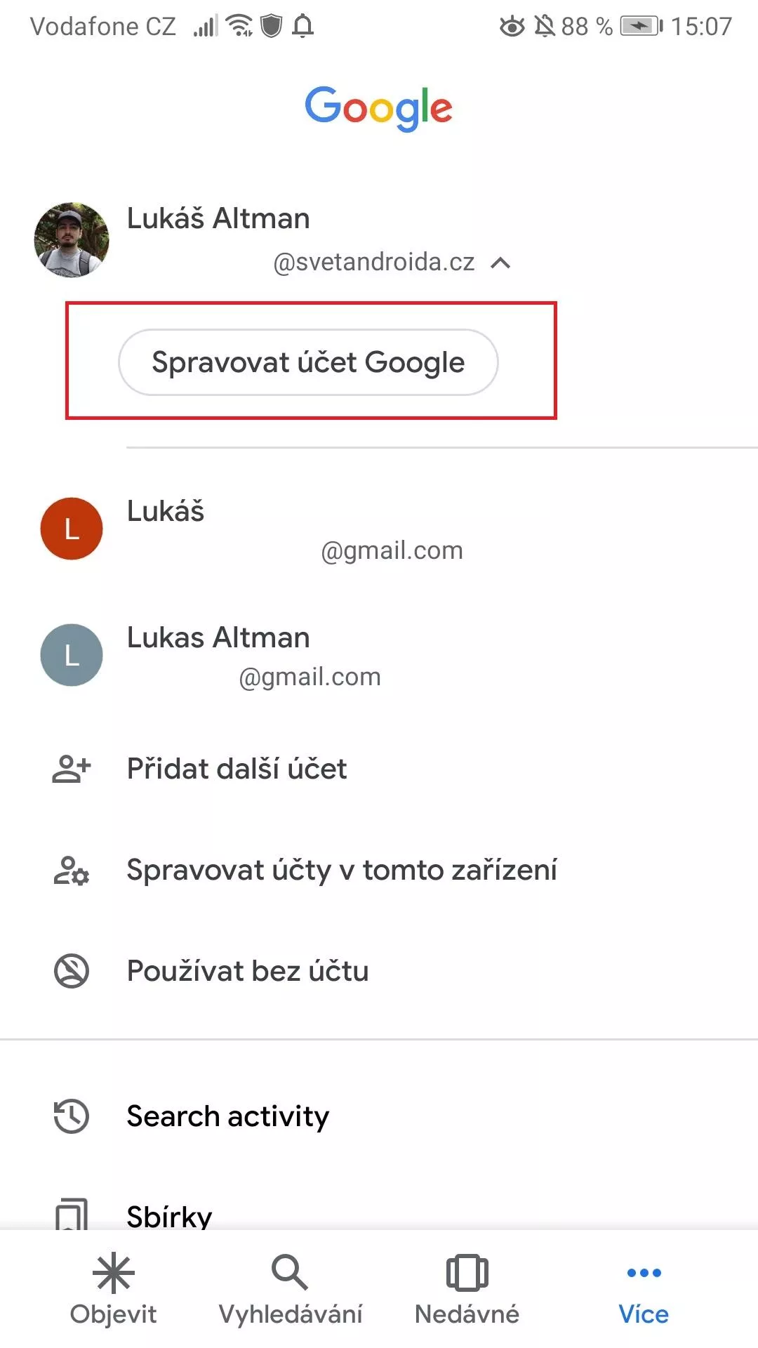
Task: Tap Spravovat účet Google button
Action: pyautogui.click(x=308, y=362)
